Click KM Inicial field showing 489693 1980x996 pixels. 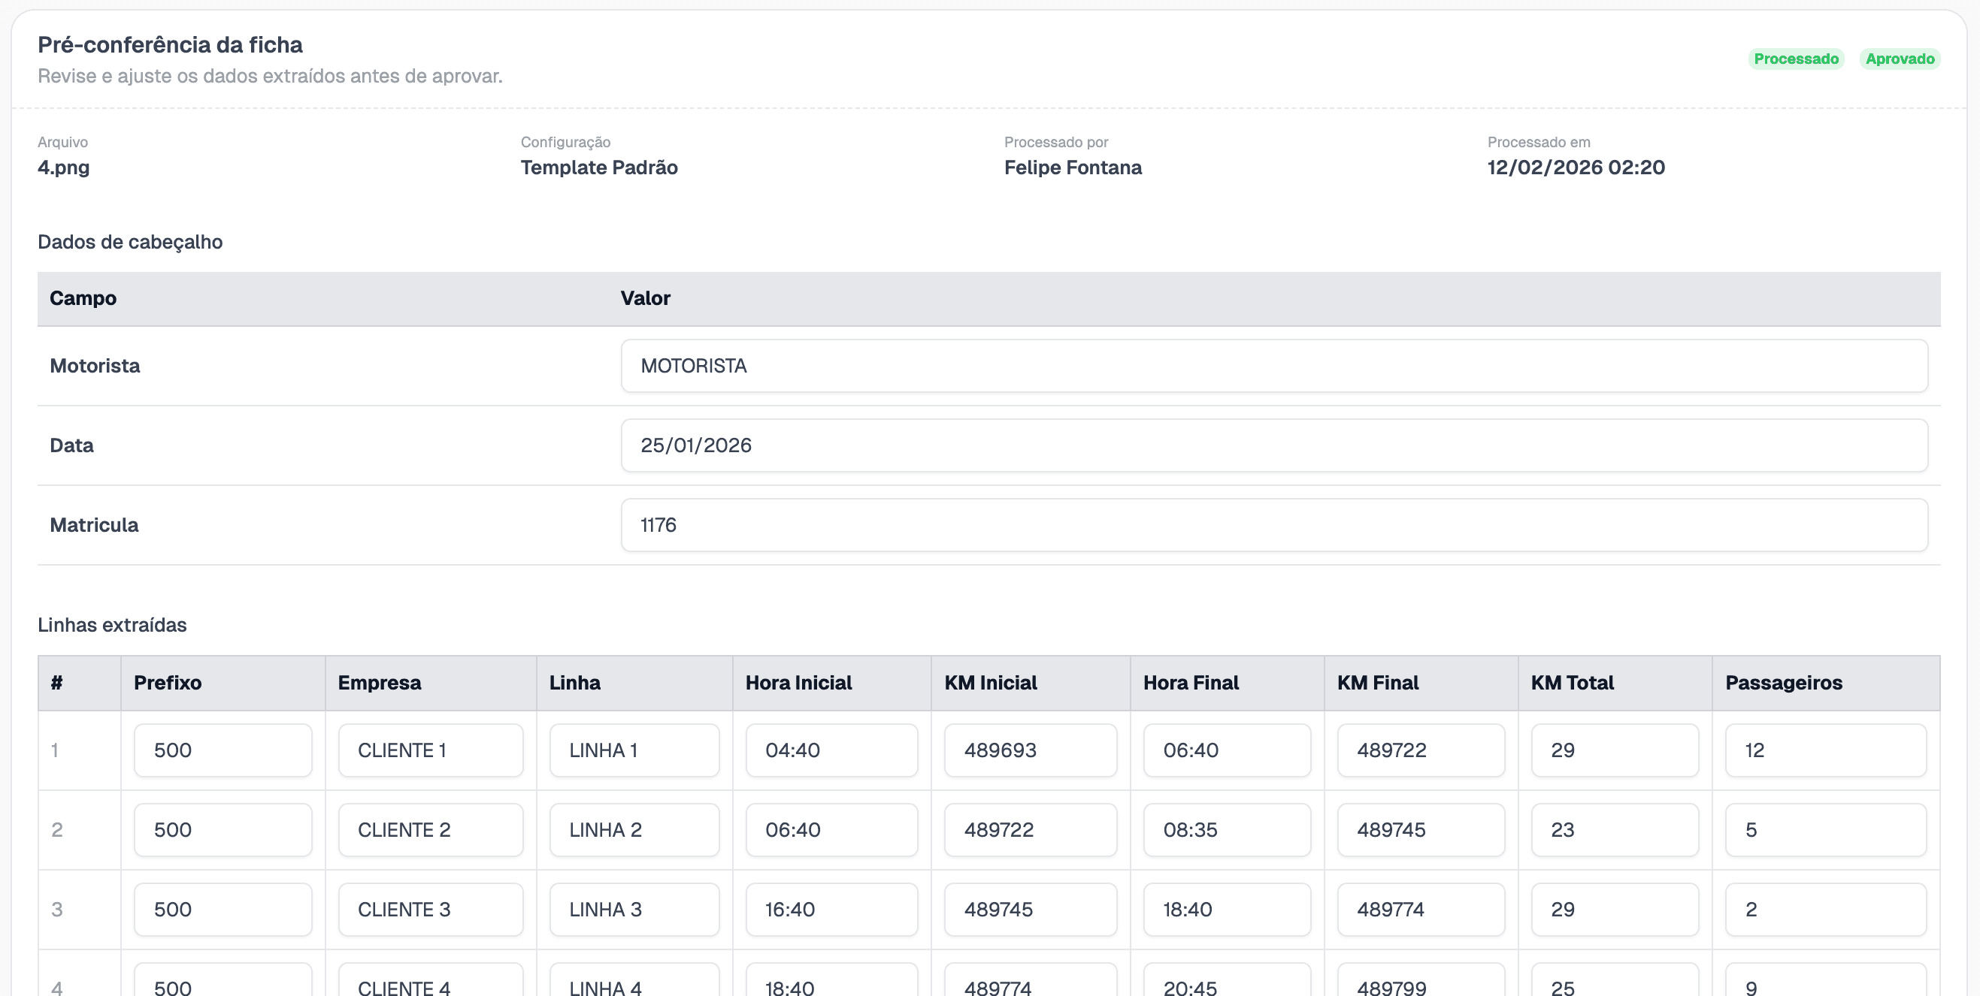click(1030, 750)
